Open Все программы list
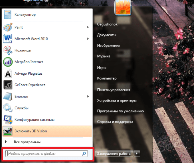The image size is (194, 163). (x=27, y=142)
